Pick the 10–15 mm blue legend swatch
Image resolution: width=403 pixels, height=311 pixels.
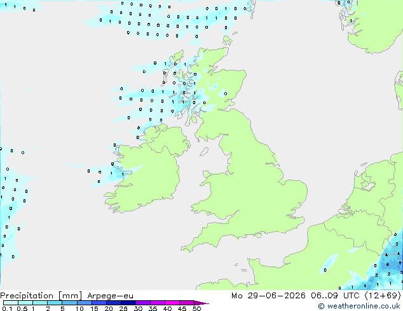click(84, 303)
